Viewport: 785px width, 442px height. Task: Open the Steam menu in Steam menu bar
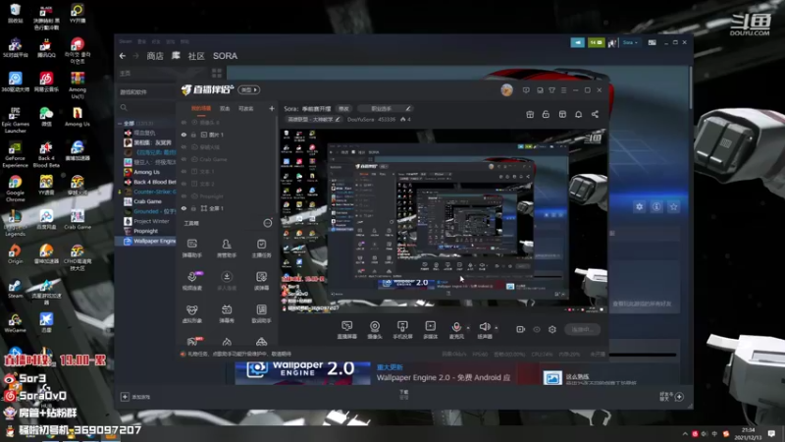click(x=126, y=41)
